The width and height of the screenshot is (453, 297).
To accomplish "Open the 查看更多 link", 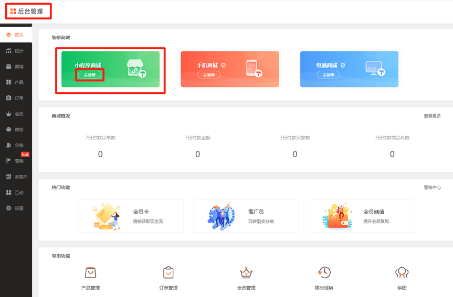I will (432, 116).
